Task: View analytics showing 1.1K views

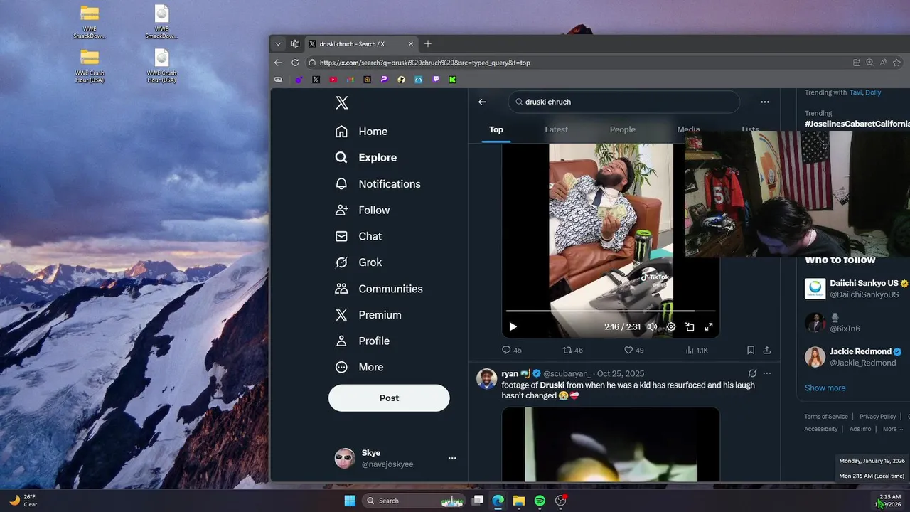Action: point(697,350)
